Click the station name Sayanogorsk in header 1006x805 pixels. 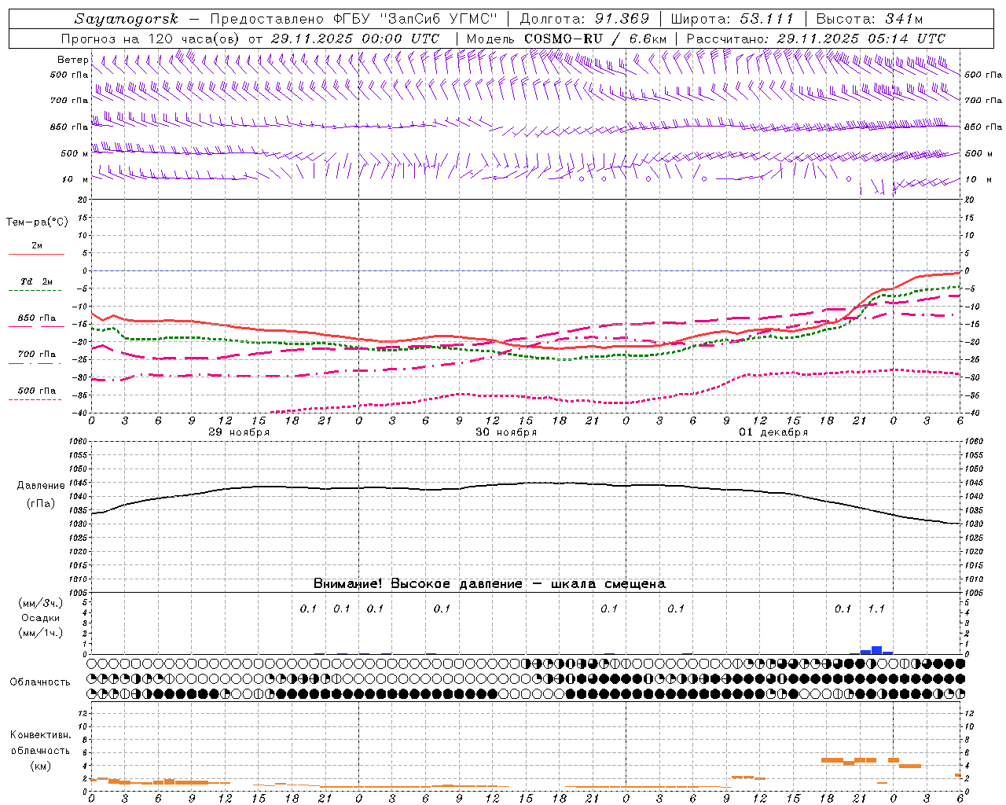[127, 19]
